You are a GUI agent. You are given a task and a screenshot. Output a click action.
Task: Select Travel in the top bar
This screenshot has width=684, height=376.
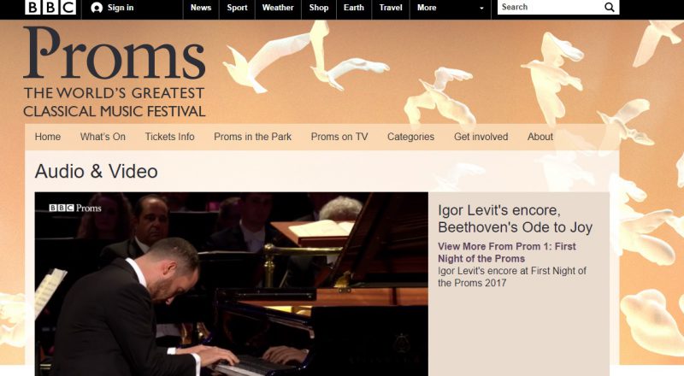point(391,8)
